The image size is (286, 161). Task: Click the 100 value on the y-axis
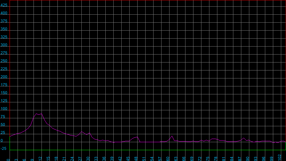coord(4,109)
